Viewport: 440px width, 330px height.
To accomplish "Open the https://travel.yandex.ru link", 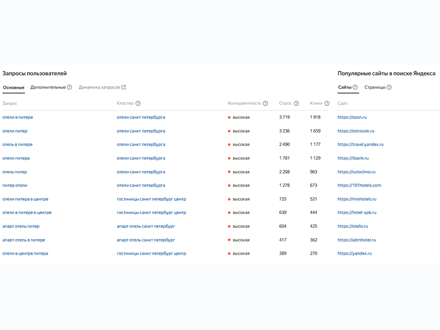I will (x=360, y=145).
